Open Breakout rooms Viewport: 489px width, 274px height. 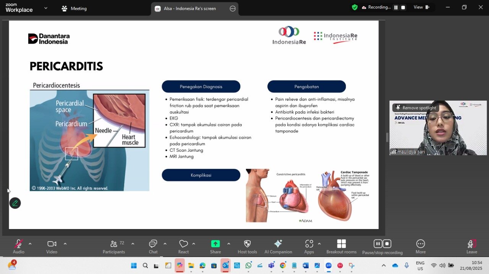pyautogui.click(x=341, y=244)
